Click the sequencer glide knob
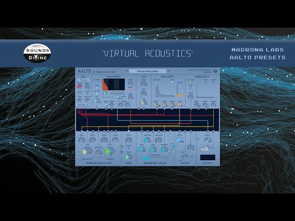This screenshot has width=295, height=221. point(130,97)
